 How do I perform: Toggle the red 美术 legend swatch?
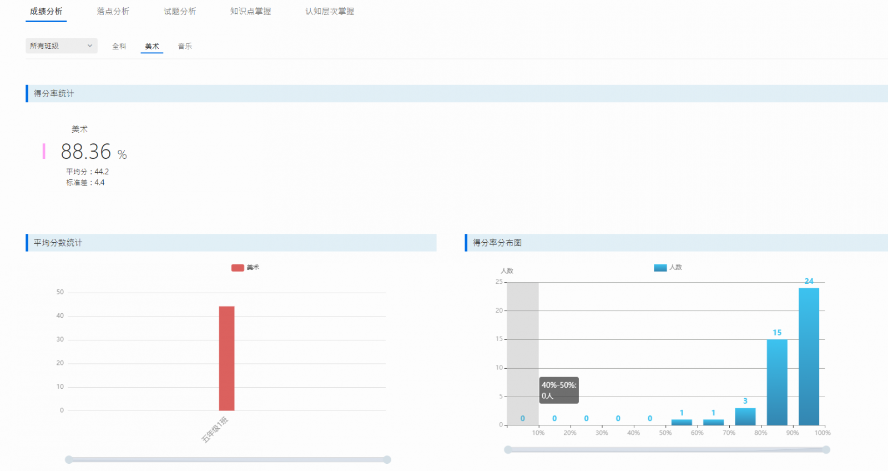(238, 268)
